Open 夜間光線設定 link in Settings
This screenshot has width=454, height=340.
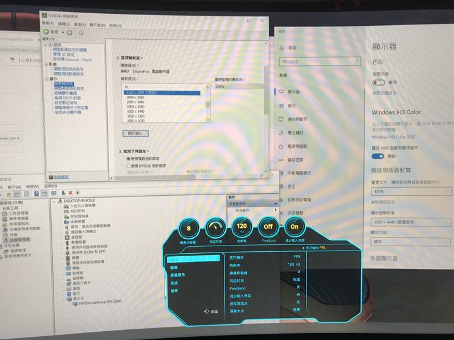pyautogui.click(x=384, y=93)
